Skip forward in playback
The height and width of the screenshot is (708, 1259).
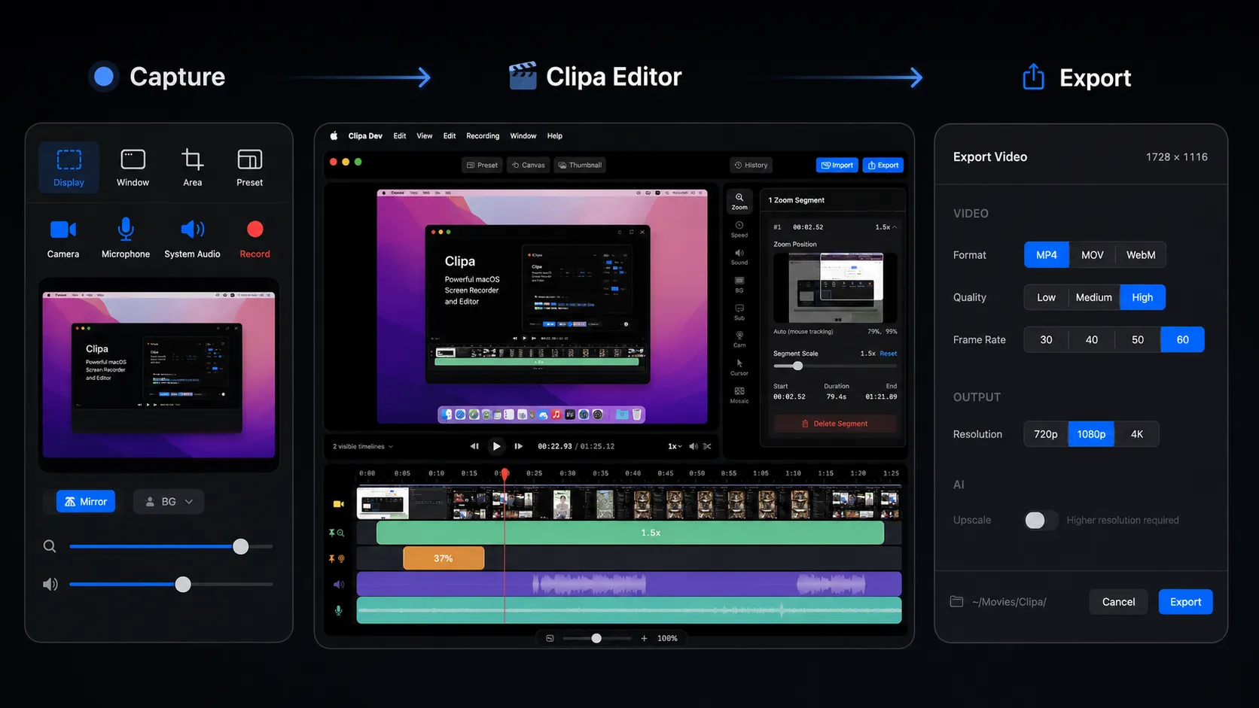pos(519,446)
